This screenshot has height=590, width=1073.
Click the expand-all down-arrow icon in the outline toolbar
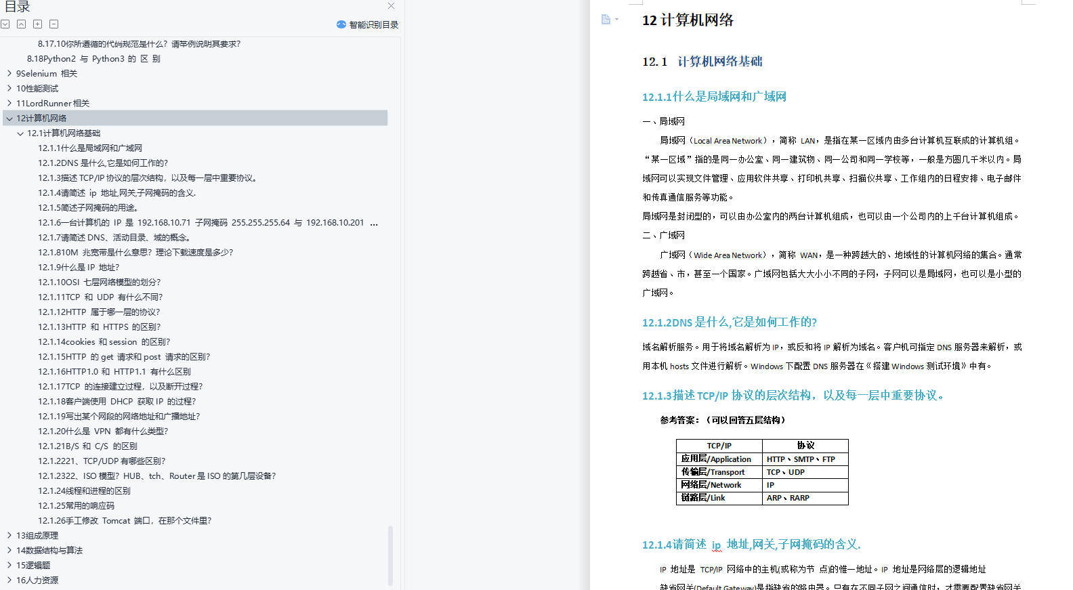click(5, 24)
